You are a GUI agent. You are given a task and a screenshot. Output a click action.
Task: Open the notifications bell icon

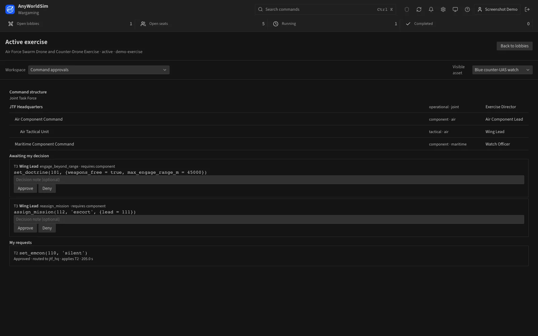click(431, 9)
